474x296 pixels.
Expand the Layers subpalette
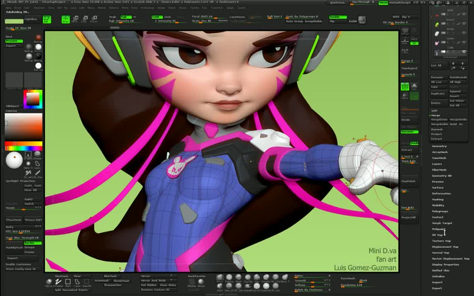pyautogui.click(x=437, y=164)
